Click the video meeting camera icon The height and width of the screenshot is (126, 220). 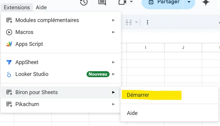[x=122, y=2]
